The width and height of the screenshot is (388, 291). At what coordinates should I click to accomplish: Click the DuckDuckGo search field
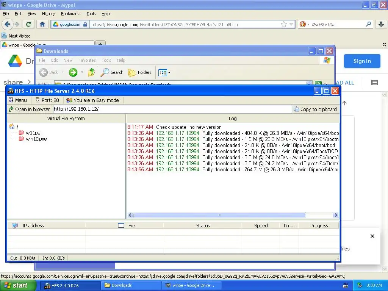click(x=337, y=24)
